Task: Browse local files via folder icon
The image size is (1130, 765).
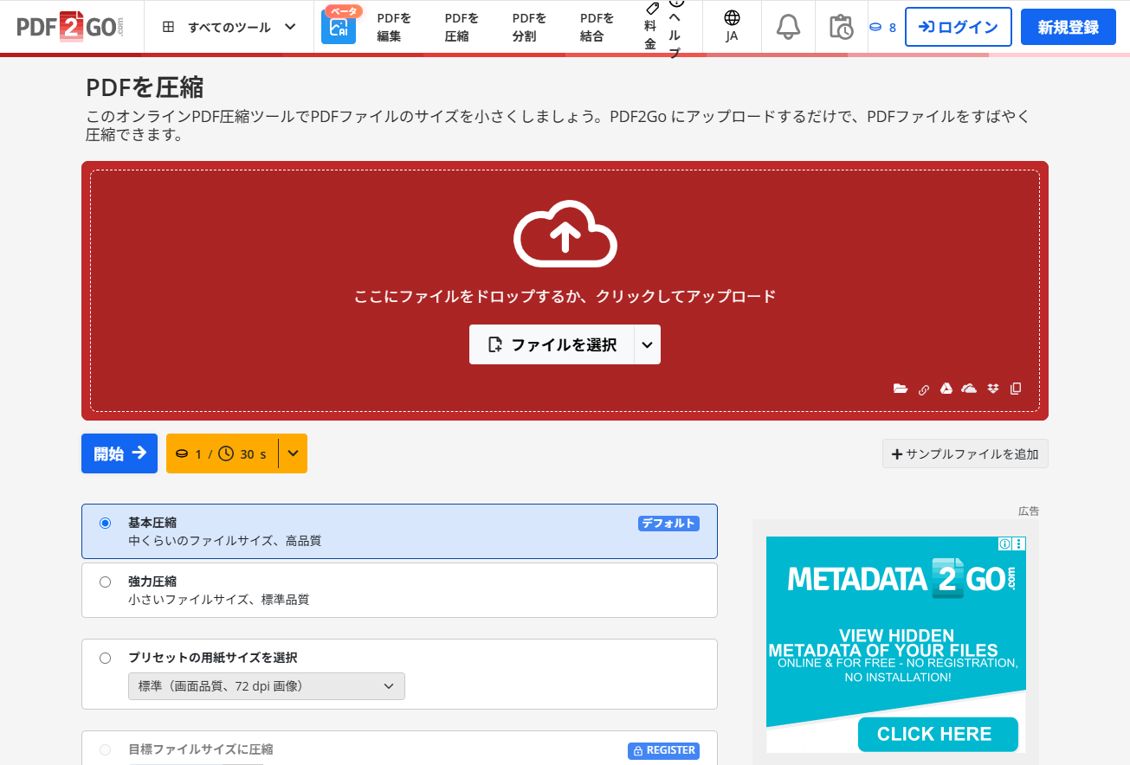Action: pyautogui.click(x=901, y=389)
